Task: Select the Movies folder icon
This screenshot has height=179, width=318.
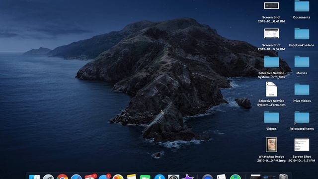Action: (x=302, y=62)
